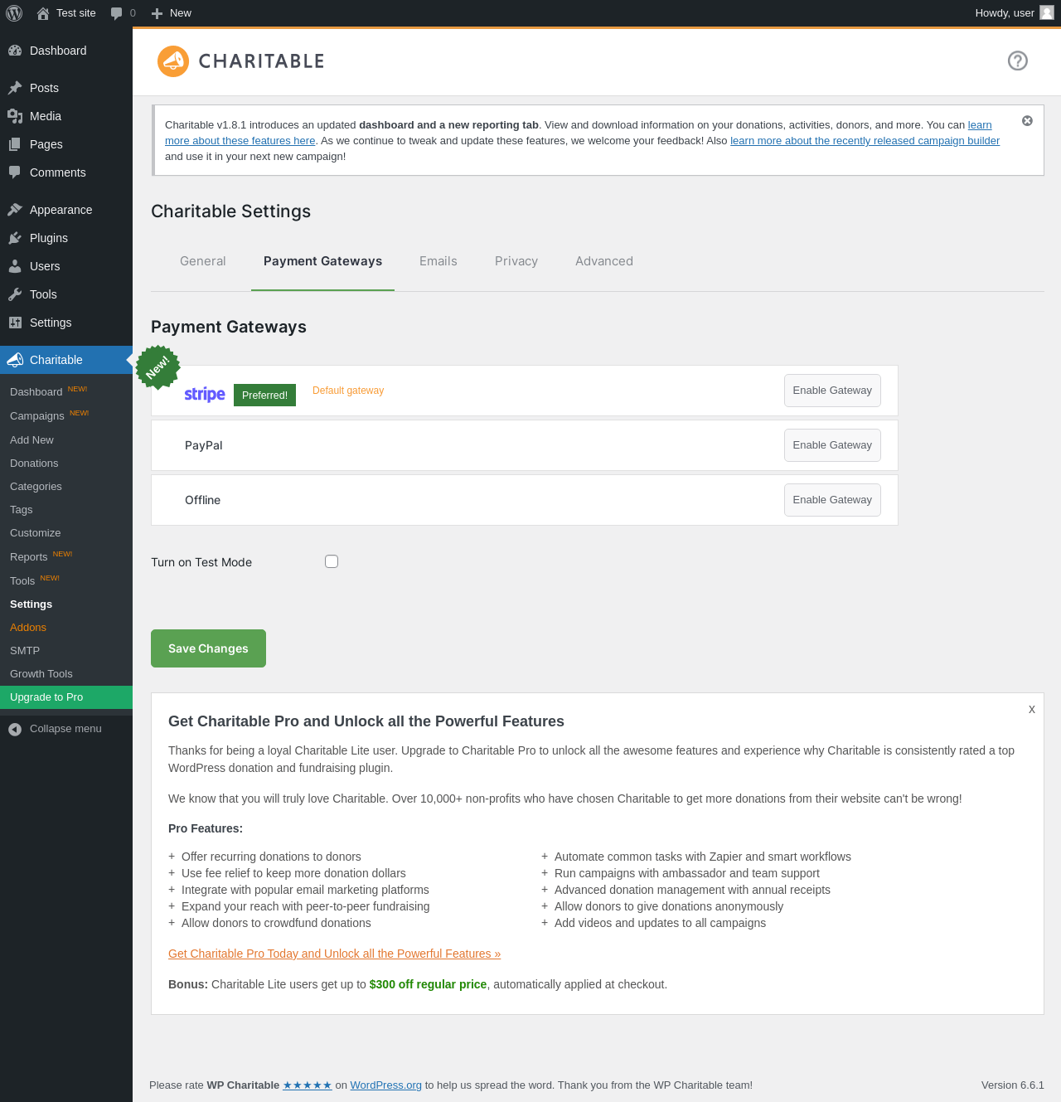Click the Comments icon in sidebar
The width and height of the screenshot is (1061, 1102).
(x=15, y=172)
